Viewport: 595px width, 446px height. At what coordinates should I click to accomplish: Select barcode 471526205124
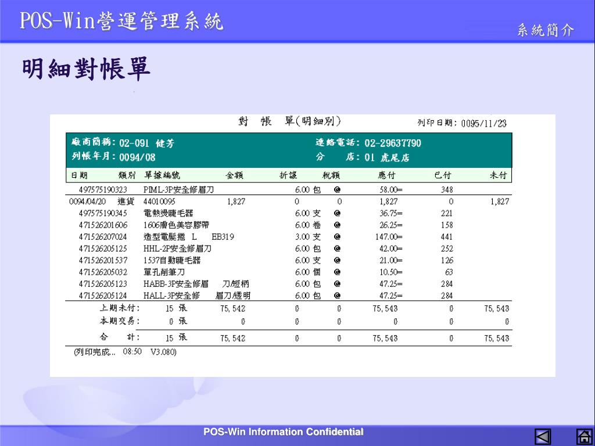click(x=103, y=296)
